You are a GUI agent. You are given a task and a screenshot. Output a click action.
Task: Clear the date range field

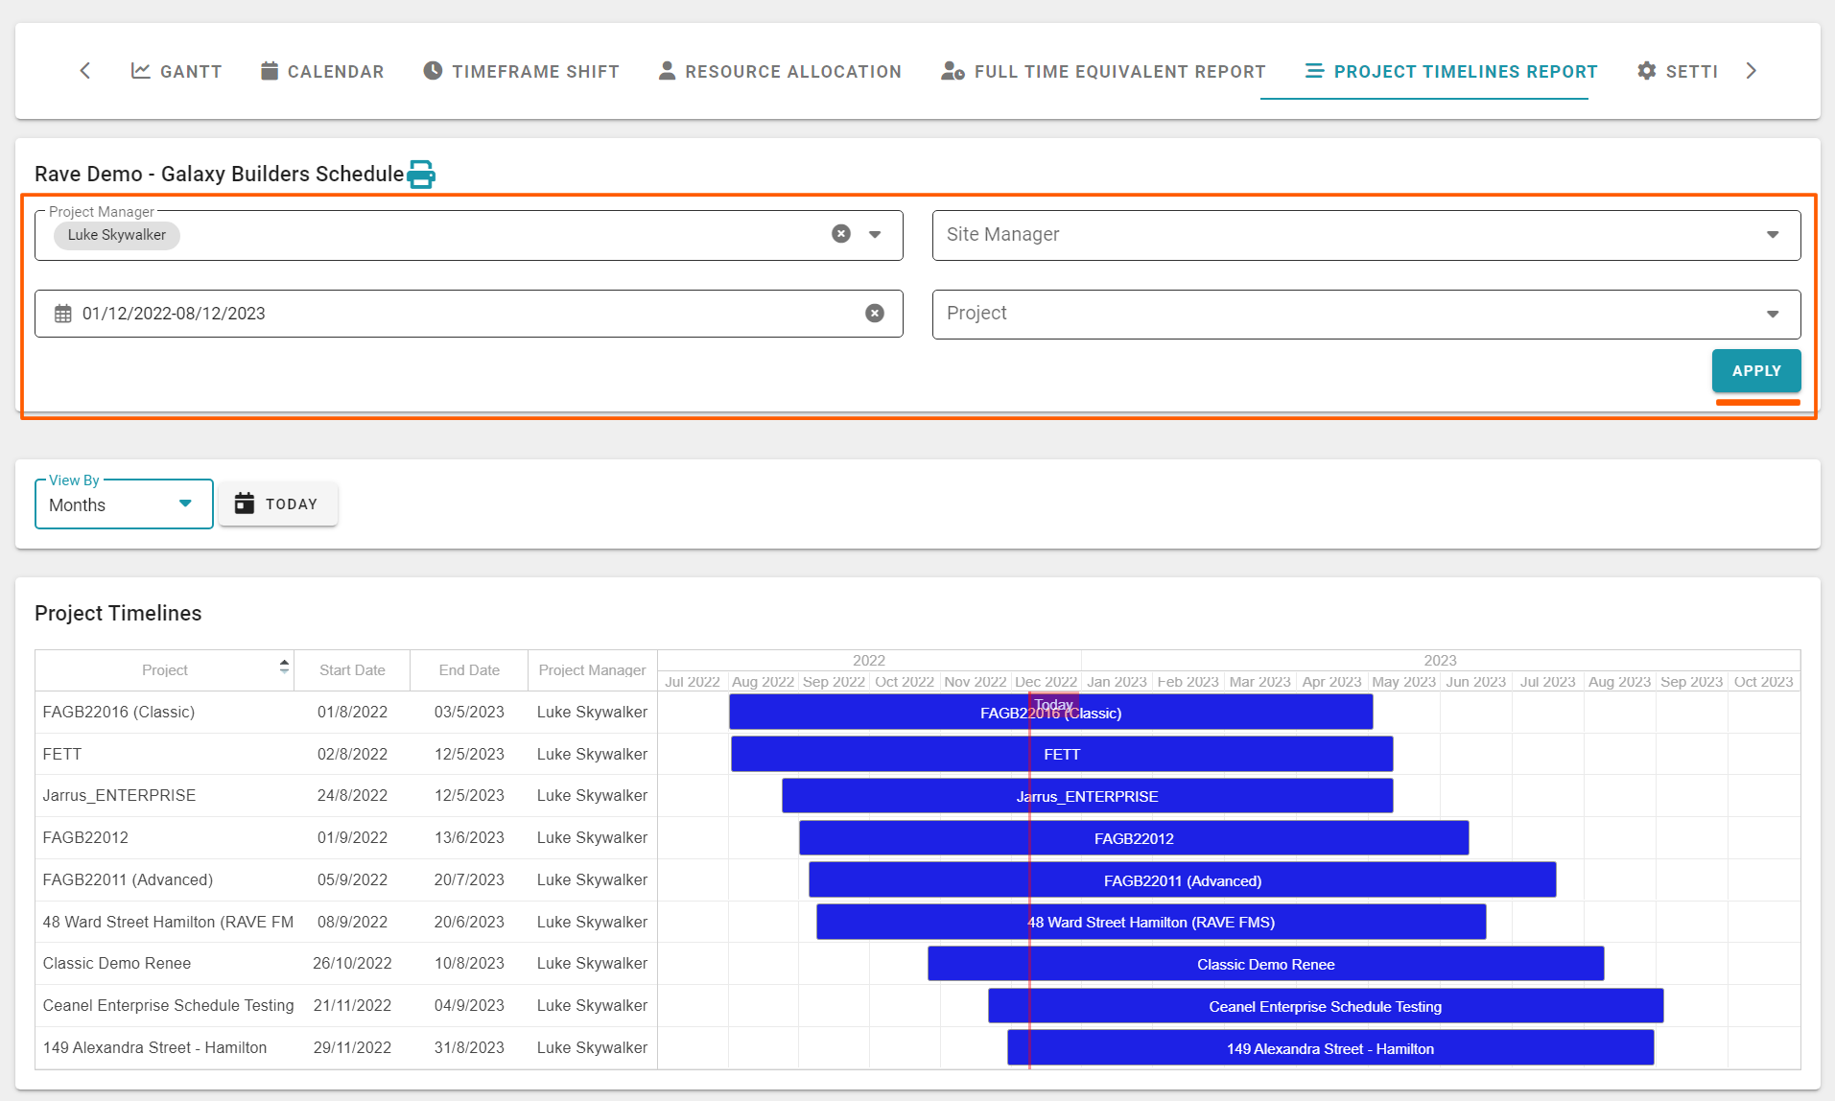874,314
